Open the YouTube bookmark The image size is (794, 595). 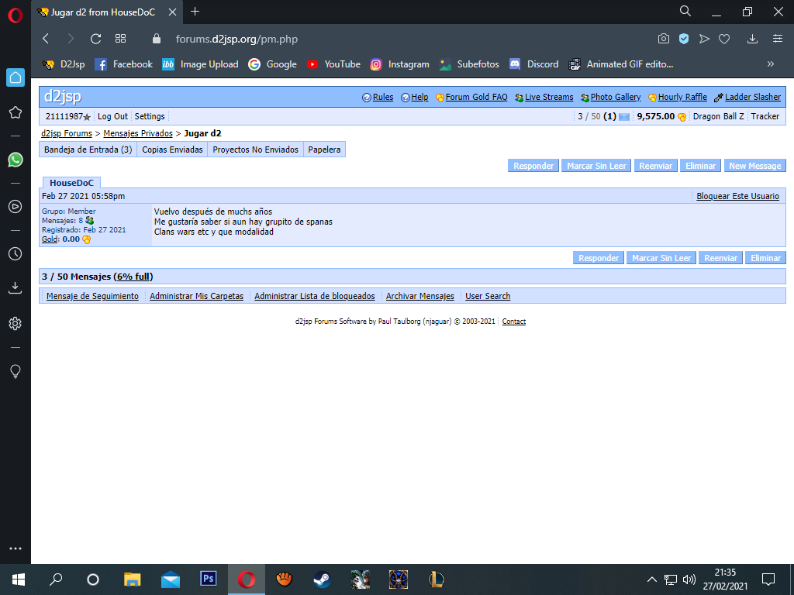pyautogui.click(x=333, y=64)
